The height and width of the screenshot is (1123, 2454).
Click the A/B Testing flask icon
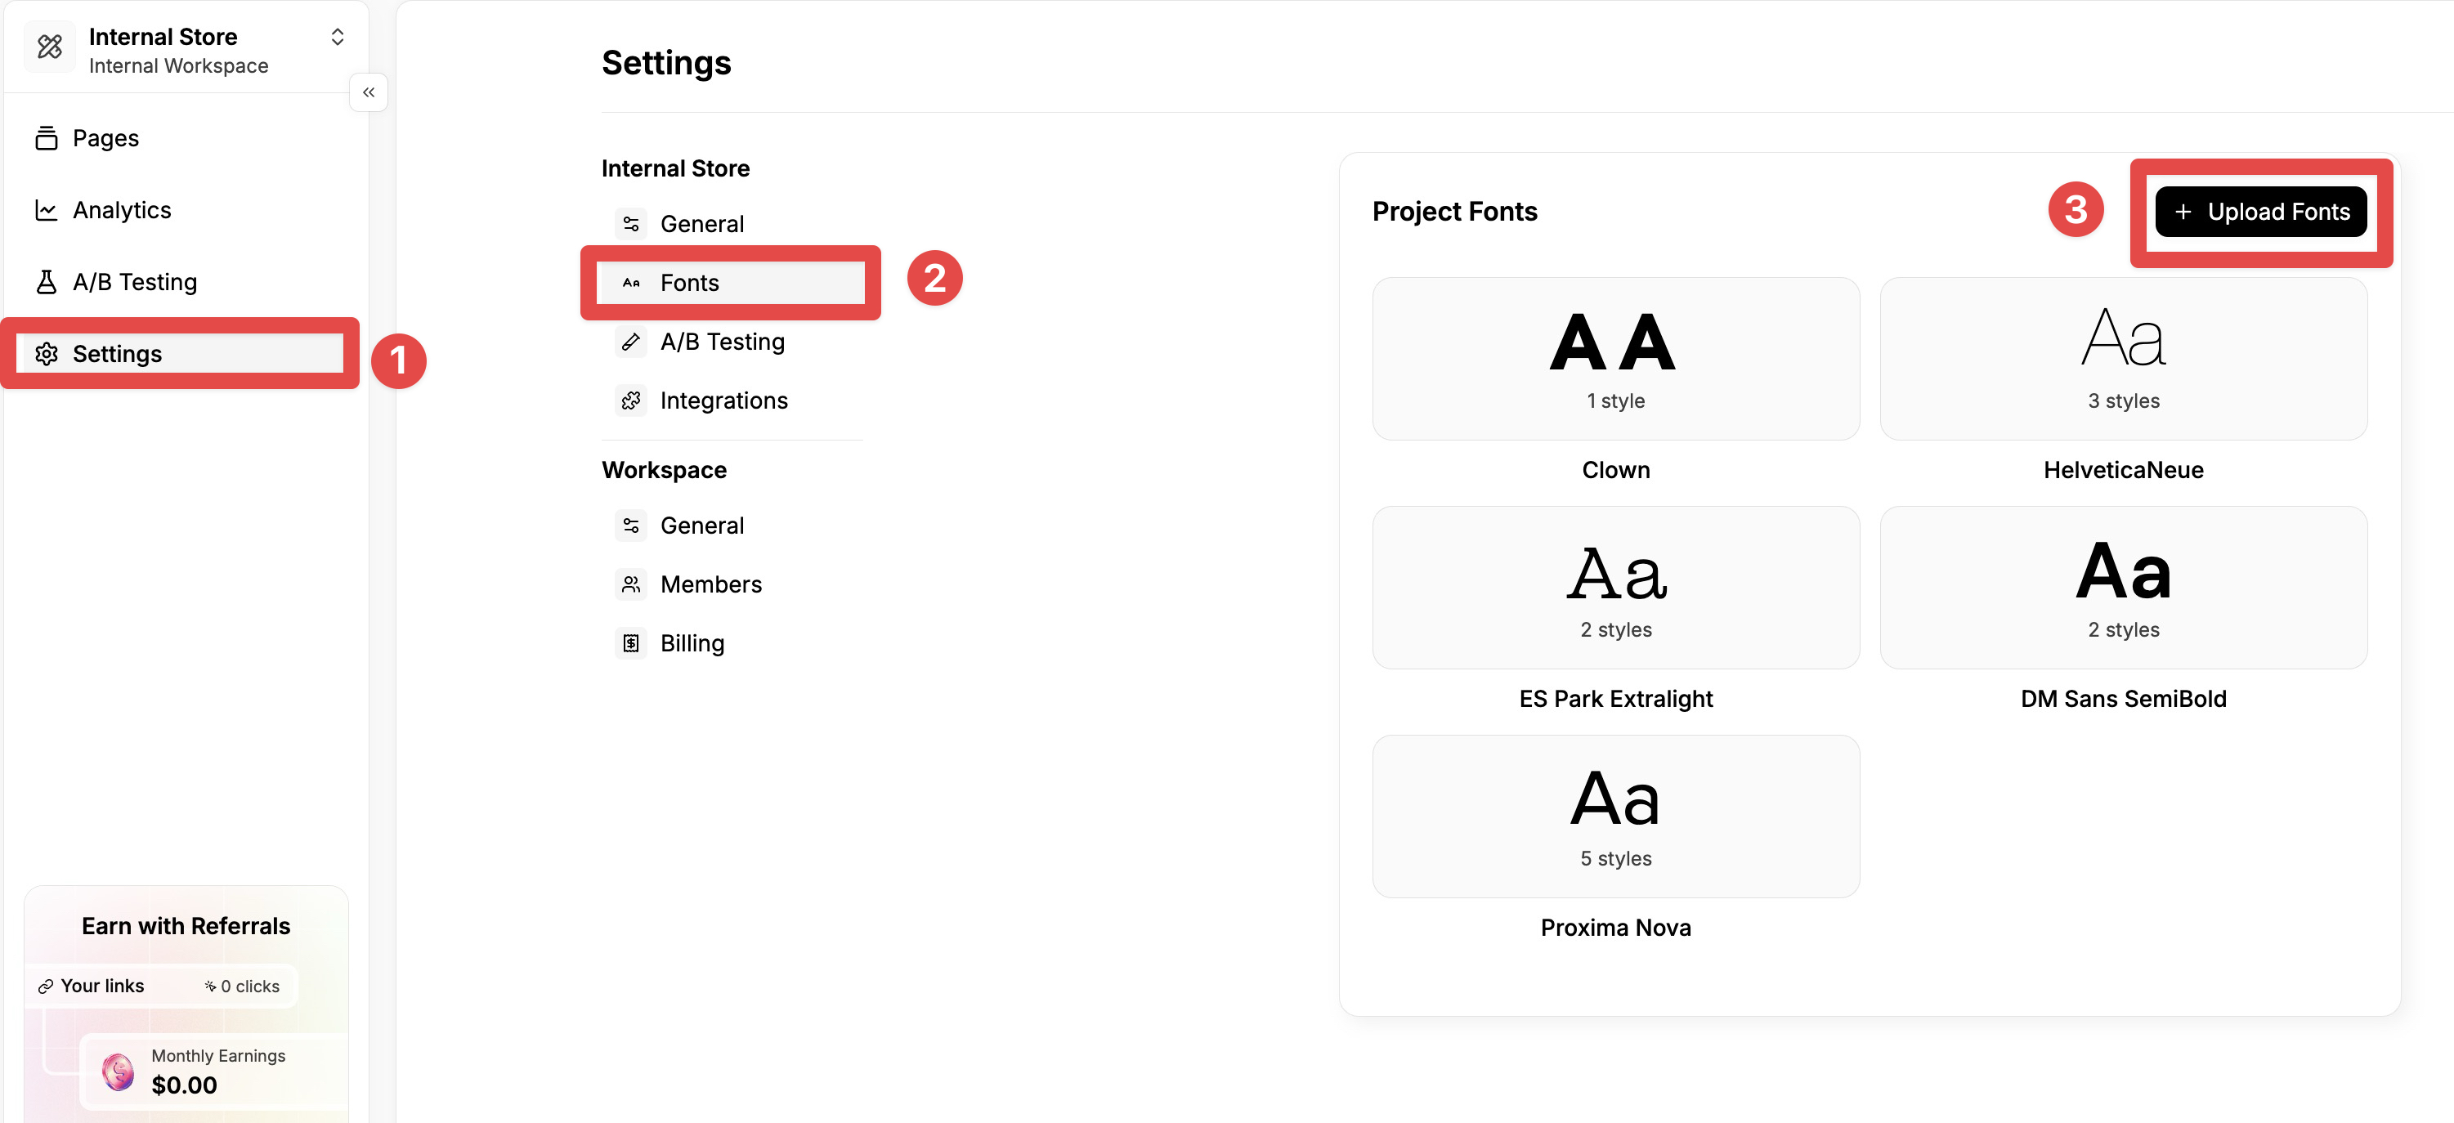(46, 282)
